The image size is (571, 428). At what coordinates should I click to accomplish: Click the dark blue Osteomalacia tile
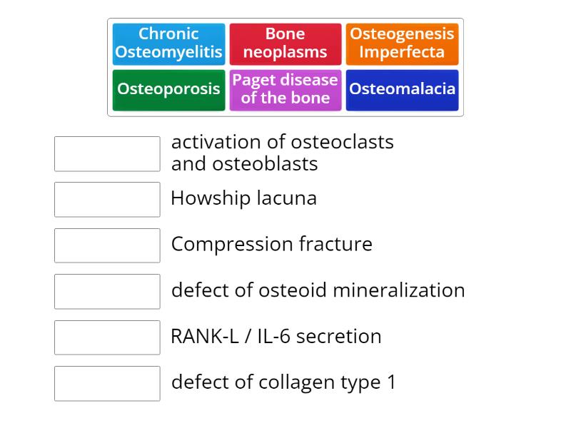click(x=402, y=90)
